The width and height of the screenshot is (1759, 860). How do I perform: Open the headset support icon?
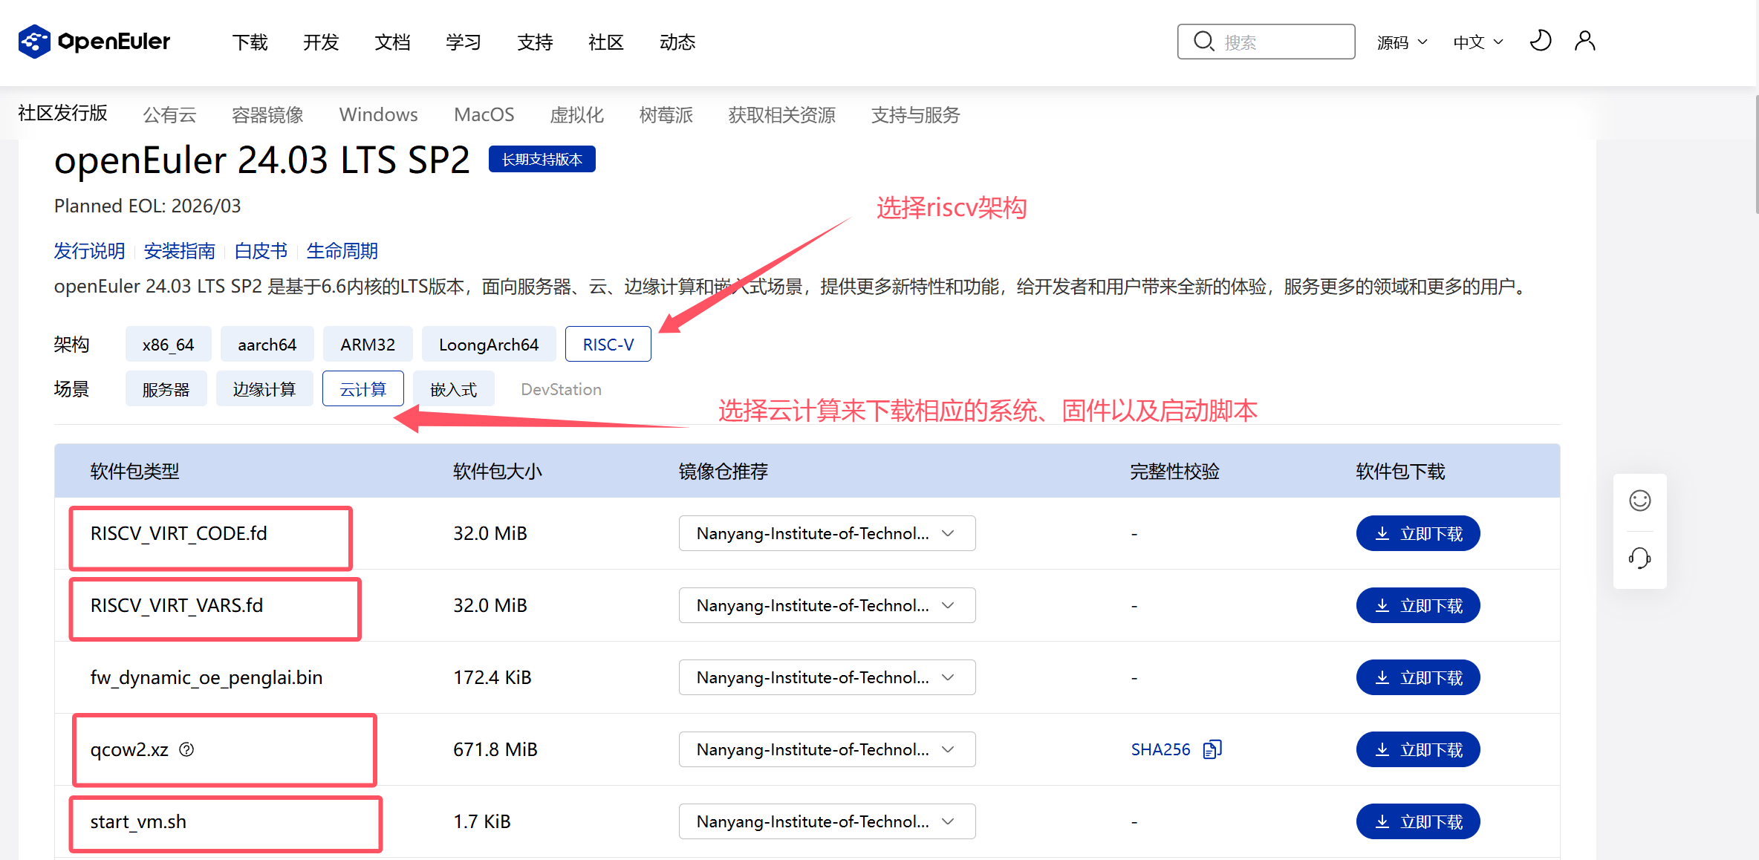(x=1639, y=558)
